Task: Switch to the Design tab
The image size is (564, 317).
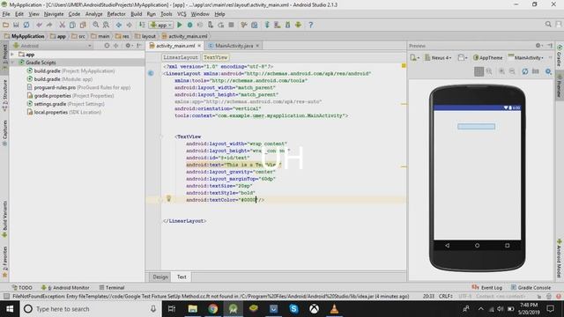Action: click(x=160, y=276)
